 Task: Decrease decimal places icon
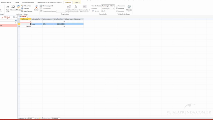coord(104,11)
